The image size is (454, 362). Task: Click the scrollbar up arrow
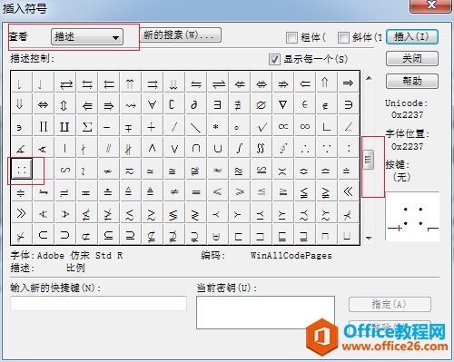click(x=369, y=78)
